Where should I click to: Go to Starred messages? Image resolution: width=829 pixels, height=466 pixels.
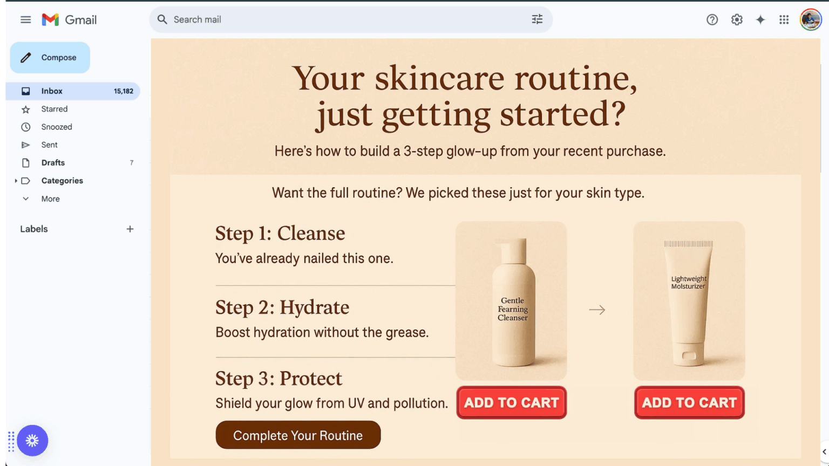point(73,109)
